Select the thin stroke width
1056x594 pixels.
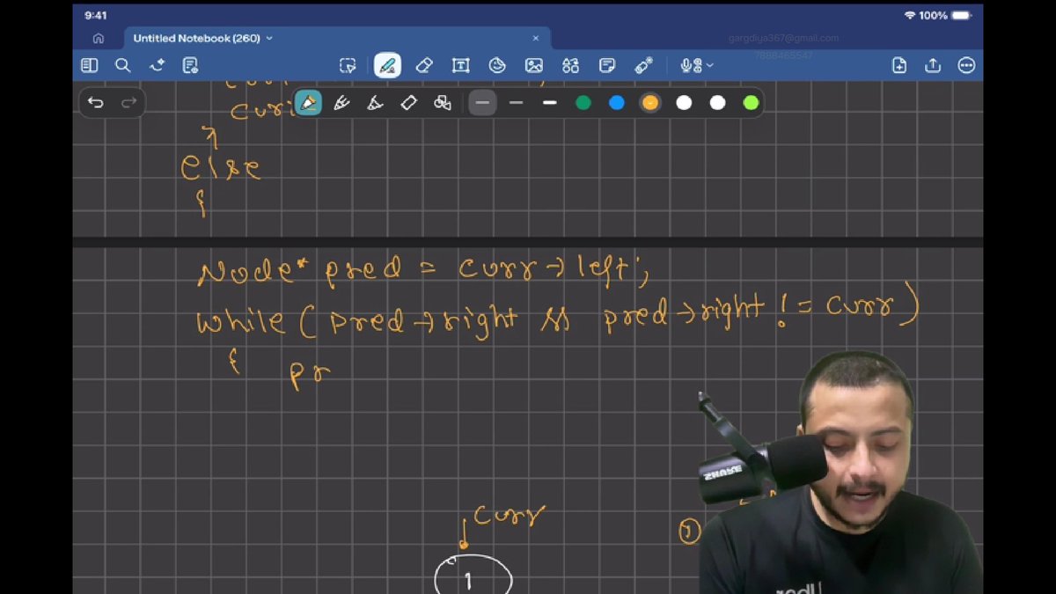coord(517,103)
